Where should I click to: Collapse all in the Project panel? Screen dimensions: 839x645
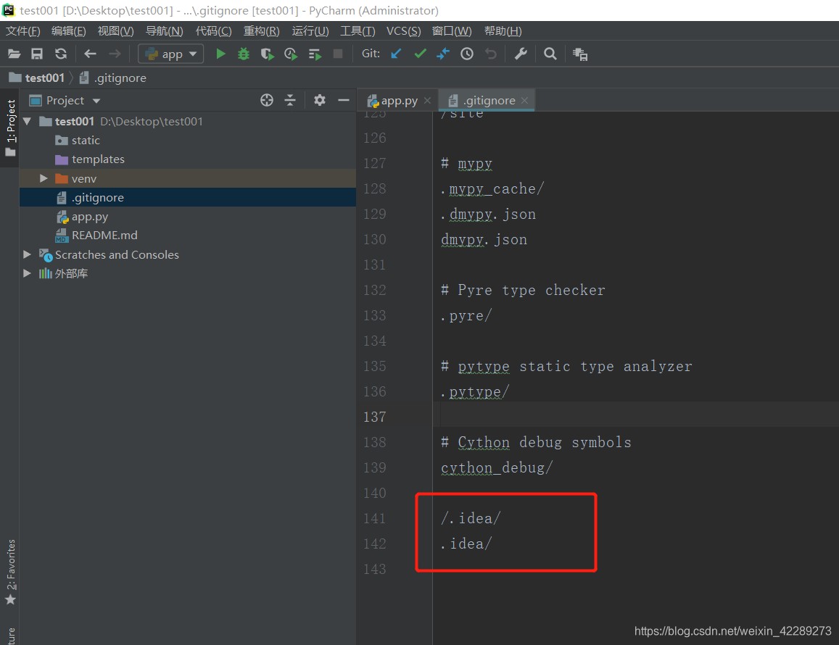(290, 100)
